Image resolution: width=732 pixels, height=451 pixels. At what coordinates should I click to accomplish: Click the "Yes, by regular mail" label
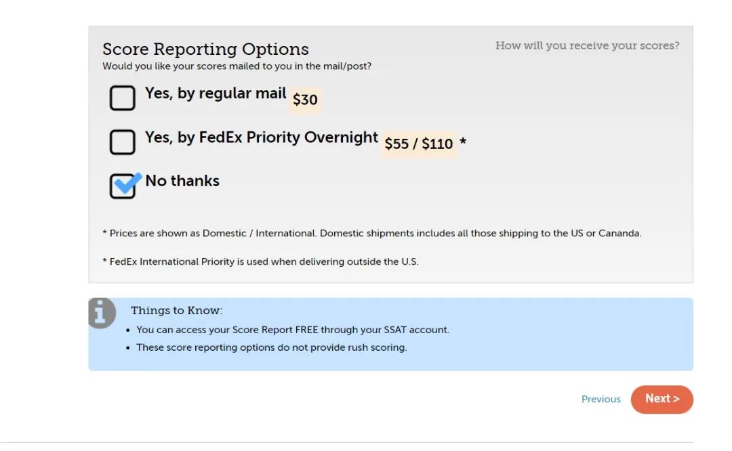pos(216,93)
